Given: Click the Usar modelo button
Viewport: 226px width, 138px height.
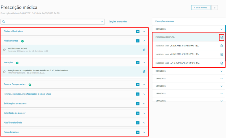Looking at the screenshot, I should pos(201,7).
